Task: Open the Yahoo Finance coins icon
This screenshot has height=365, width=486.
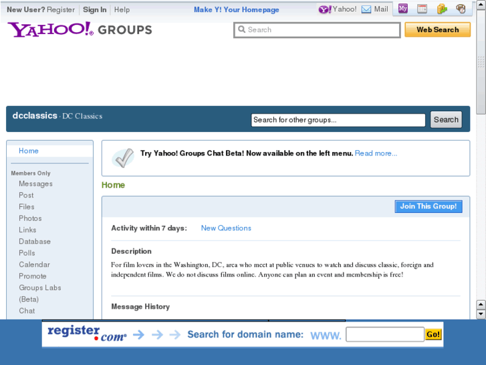Action: [x=442, y=9]
